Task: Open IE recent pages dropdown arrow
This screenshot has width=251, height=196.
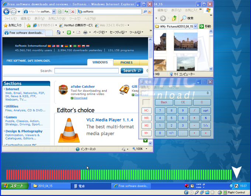Action: click(x=19, y=12)
